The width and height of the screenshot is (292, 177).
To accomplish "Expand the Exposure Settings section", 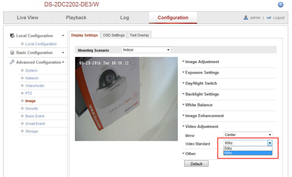I will click(x=202, y=73).
